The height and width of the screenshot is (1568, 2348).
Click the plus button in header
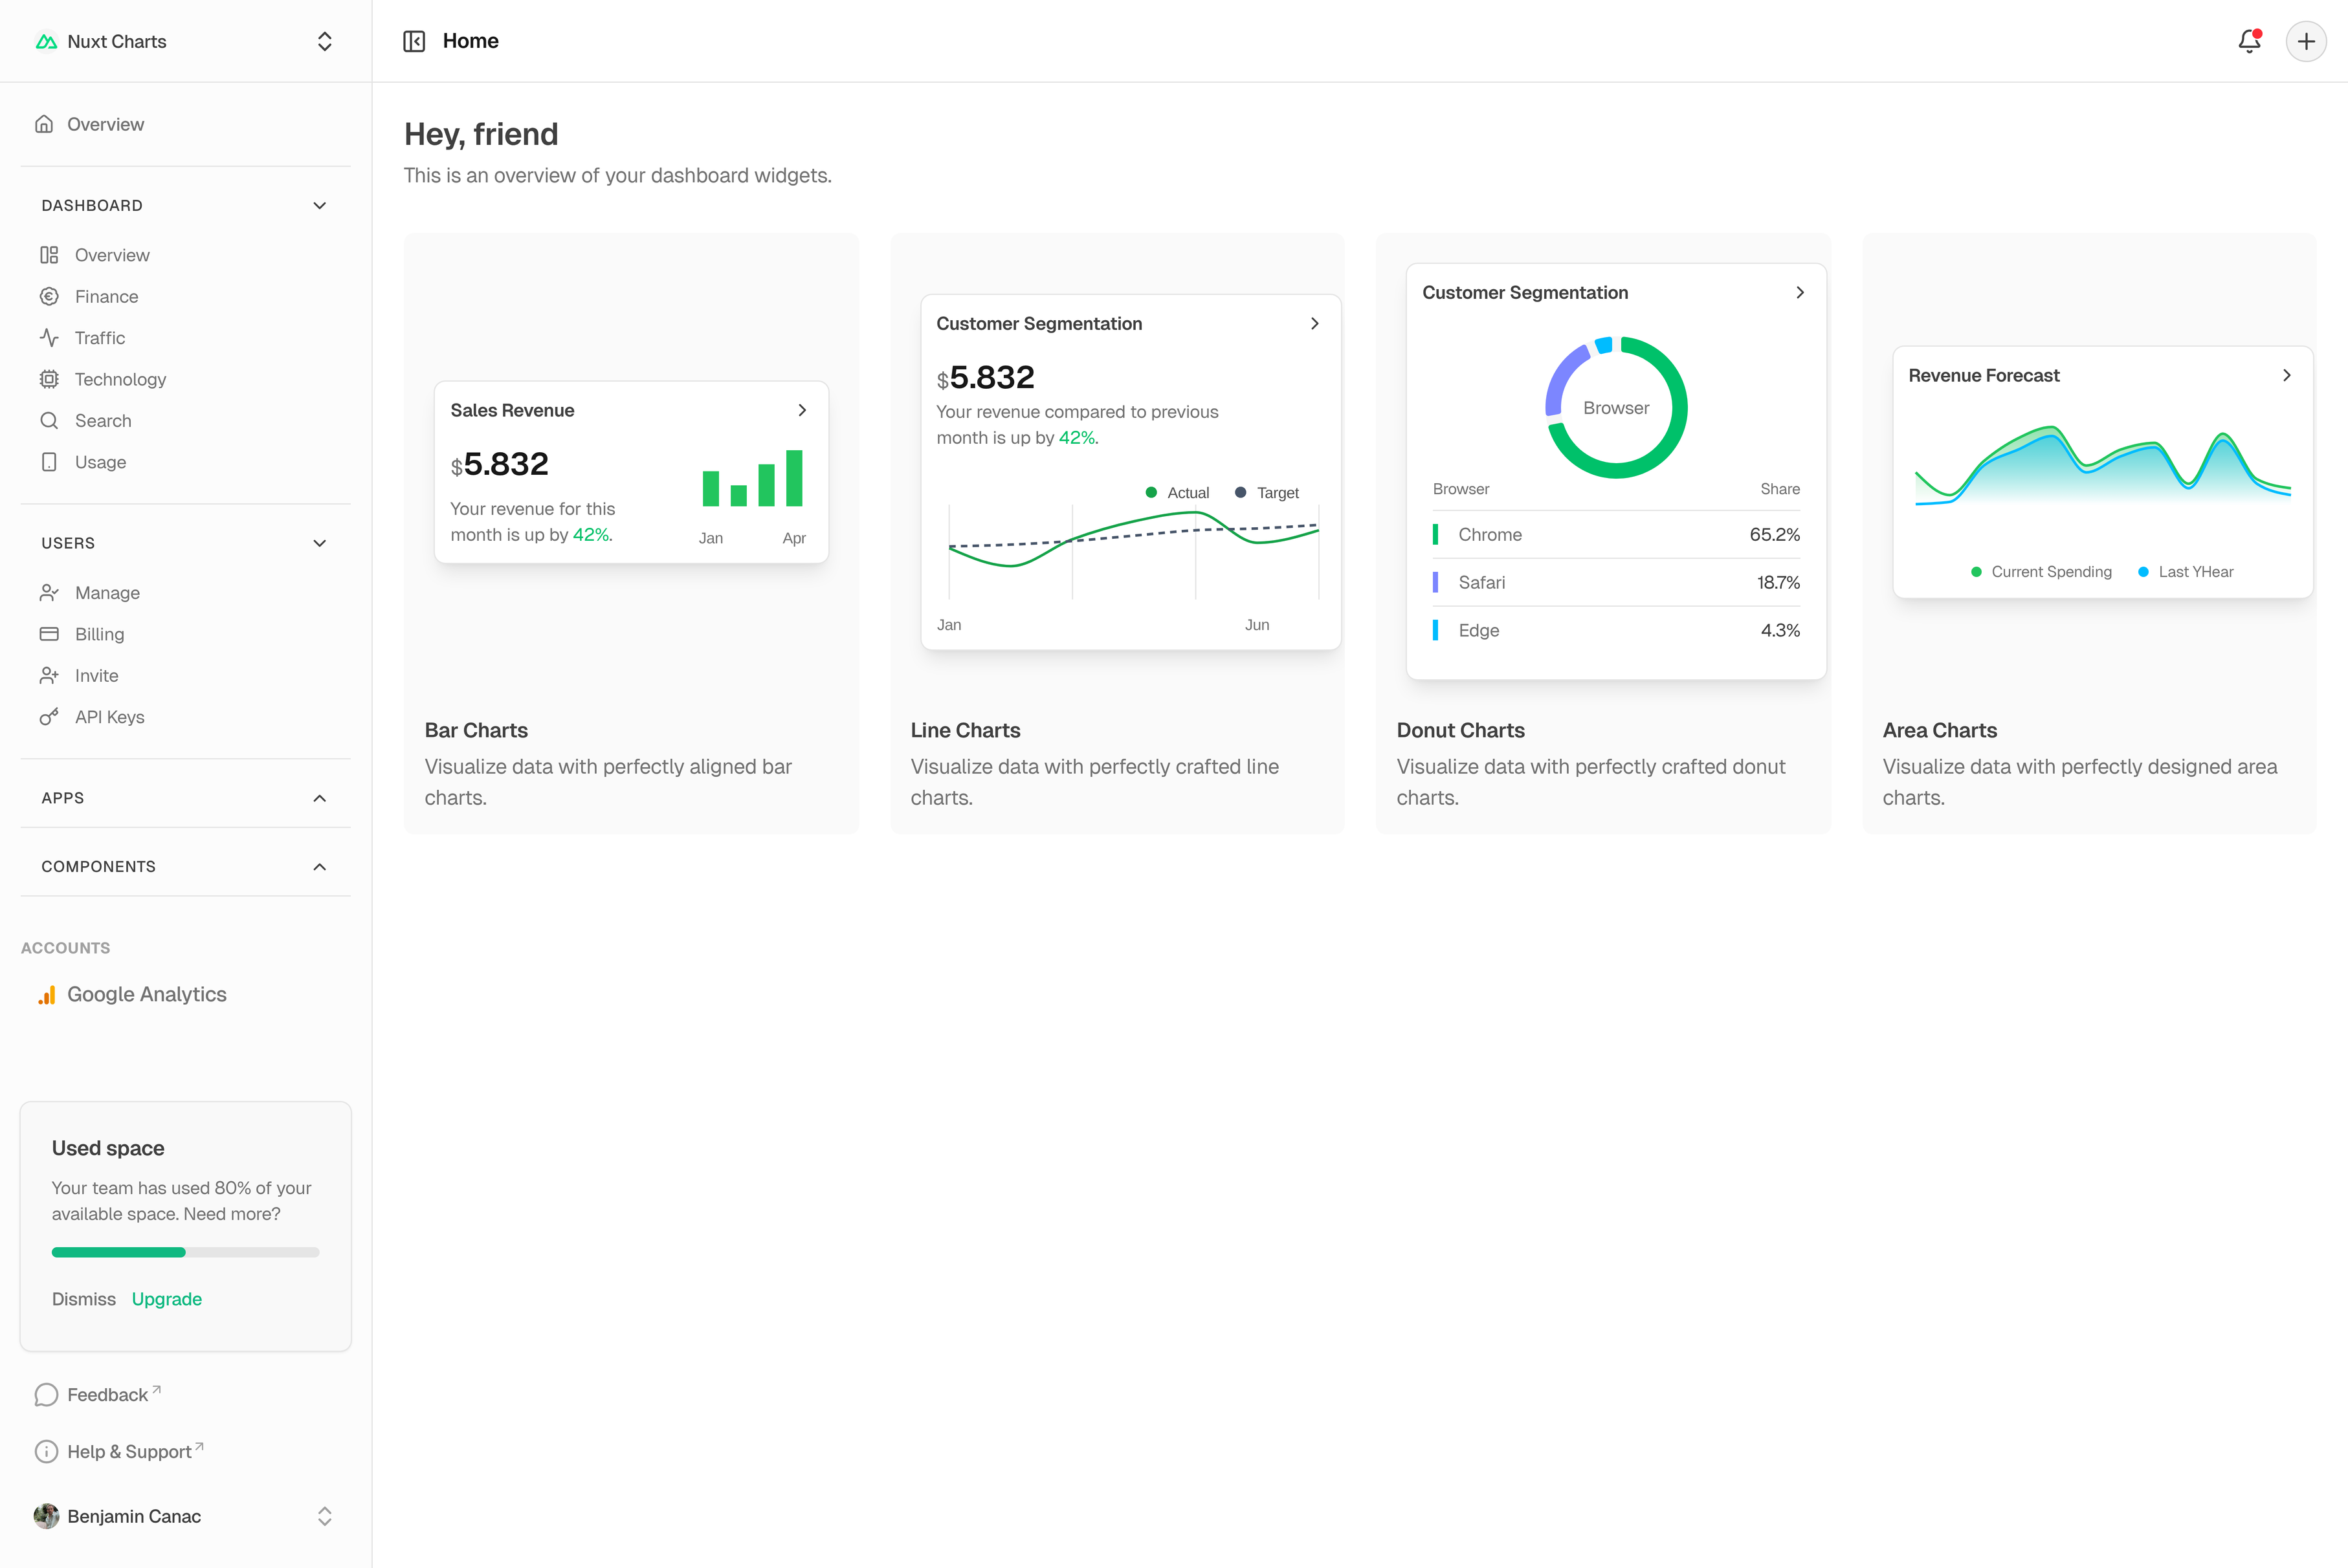coord(2306,41)
